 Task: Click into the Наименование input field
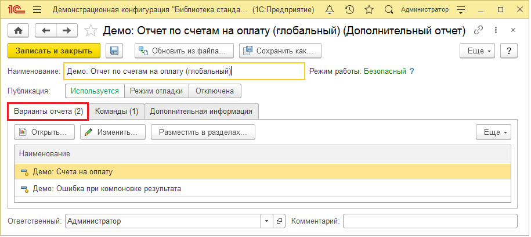(x=184, y=71)
